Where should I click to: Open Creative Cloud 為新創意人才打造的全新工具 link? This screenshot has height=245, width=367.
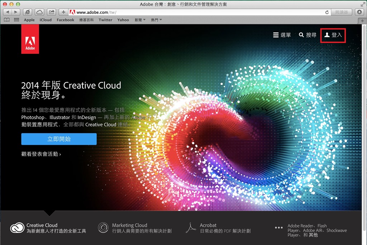coord(56,228)
